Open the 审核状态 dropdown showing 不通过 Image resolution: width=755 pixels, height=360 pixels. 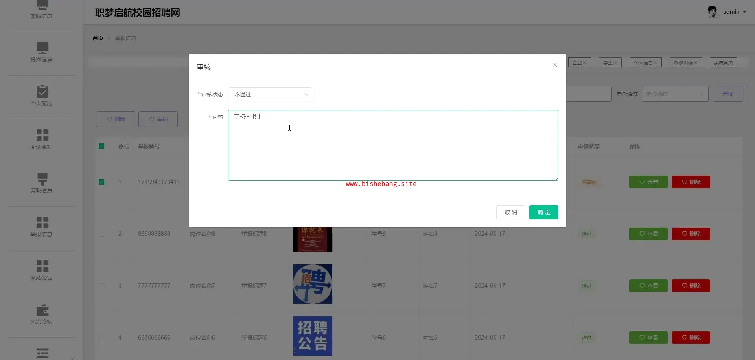click(271, 94)
